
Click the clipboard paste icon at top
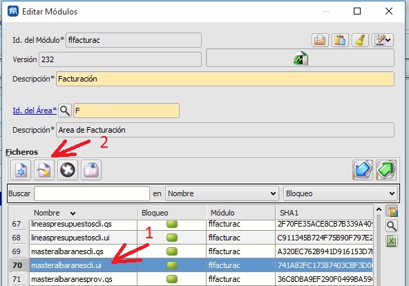click(340, 40)
